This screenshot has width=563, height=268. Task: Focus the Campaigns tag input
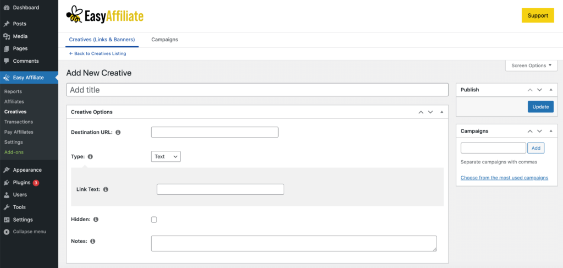tap(493, 148)
